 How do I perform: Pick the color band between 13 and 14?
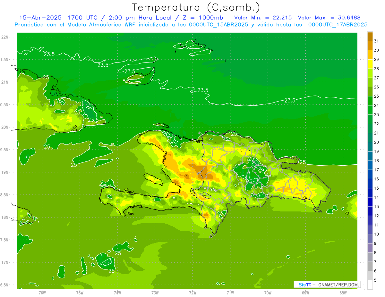370,202
